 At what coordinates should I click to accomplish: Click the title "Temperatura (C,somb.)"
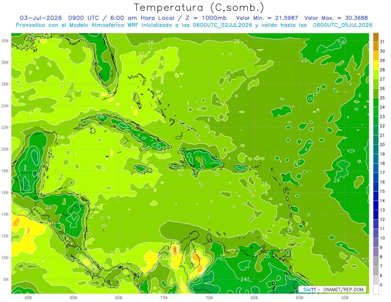click(199, 8)
